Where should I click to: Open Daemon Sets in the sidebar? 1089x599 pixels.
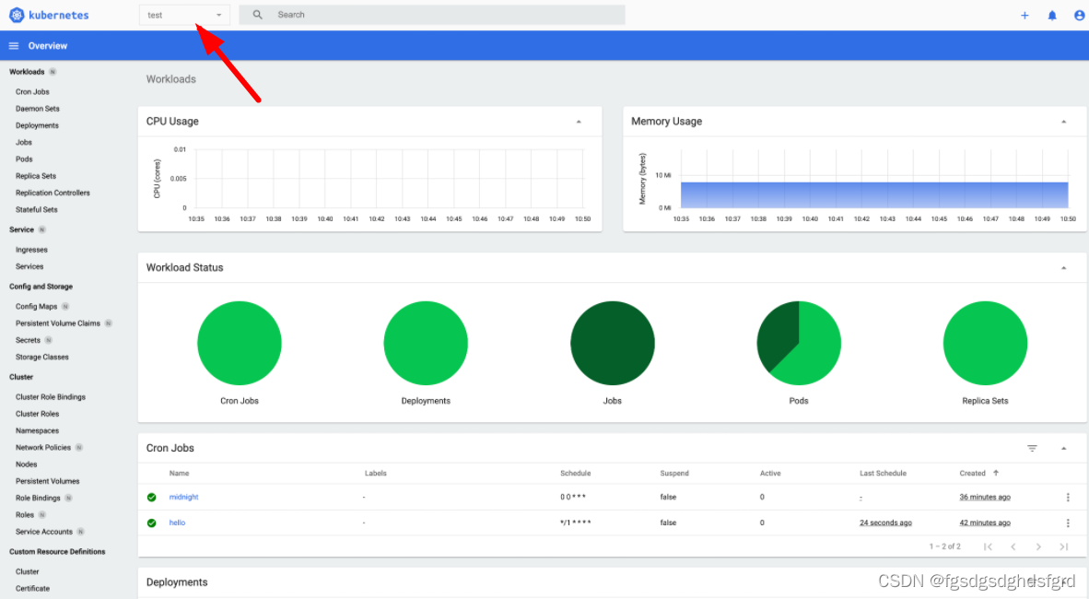coord(38,109)
